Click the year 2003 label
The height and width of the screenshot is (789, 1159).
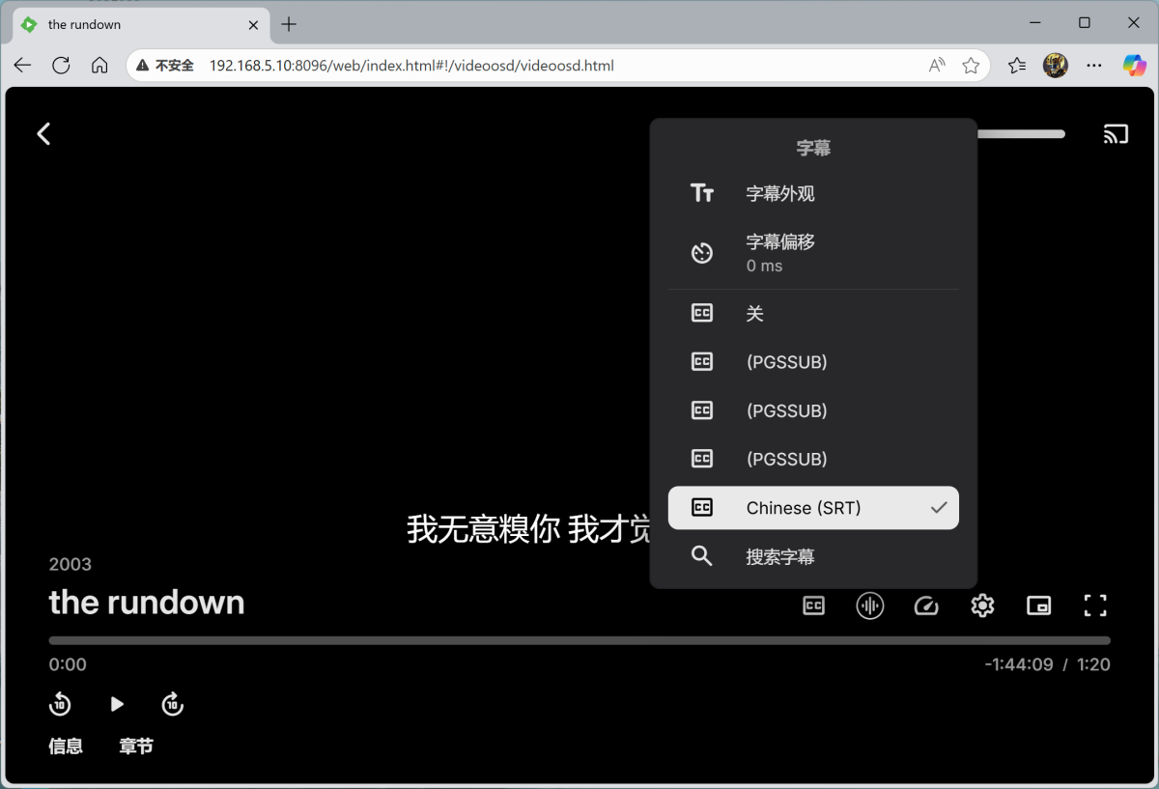pos(71,564)
